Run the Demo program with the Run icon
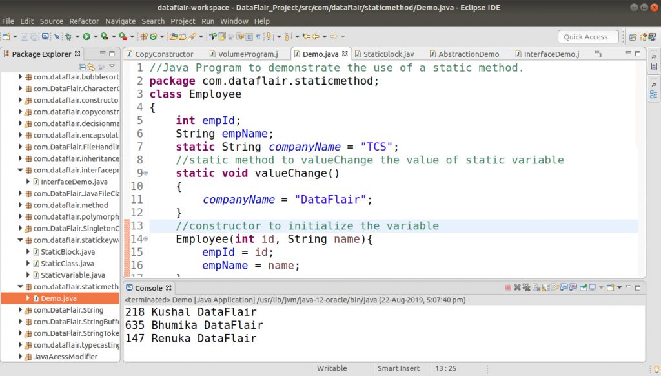Viewport: 661px width, 376px height. coord(87,37)
